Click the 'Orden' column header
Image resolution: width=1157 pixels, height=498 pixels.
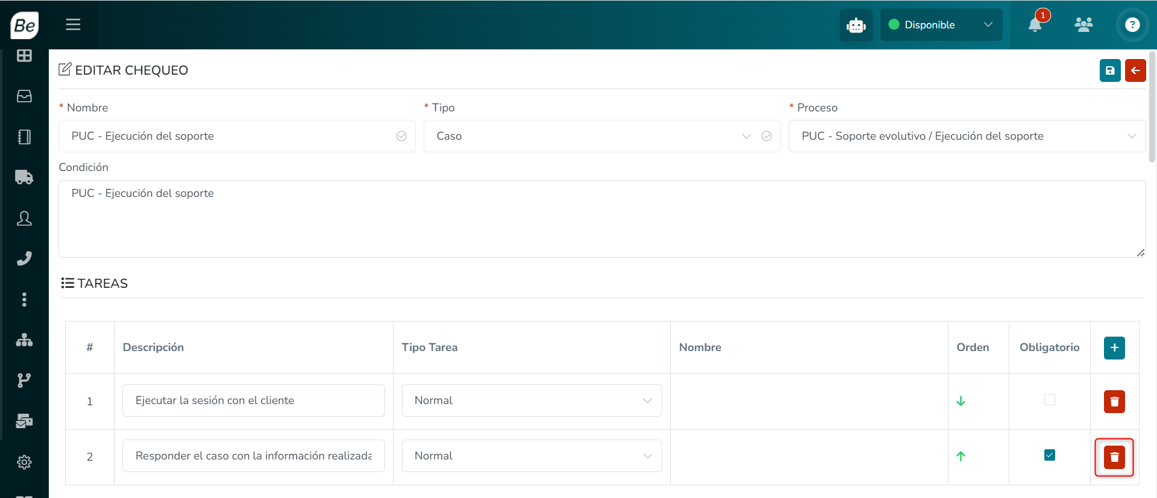coord(973,347)
